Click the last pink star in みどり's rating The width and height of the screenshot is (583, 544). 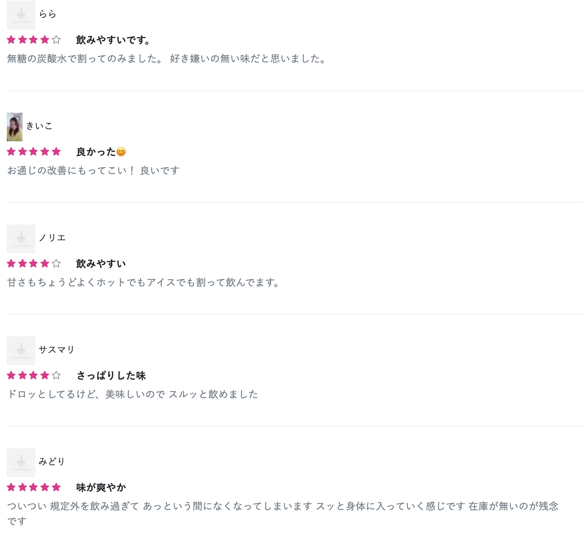tap(56, 487)
